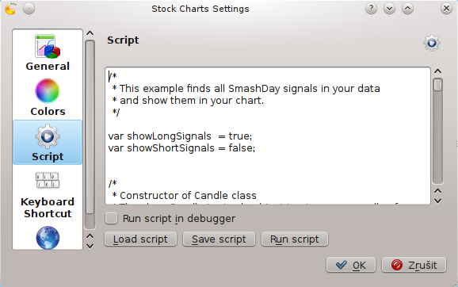Enable Run script in debugger checkbox
Viewport: 458px width, 287px height.
(111, 218)
